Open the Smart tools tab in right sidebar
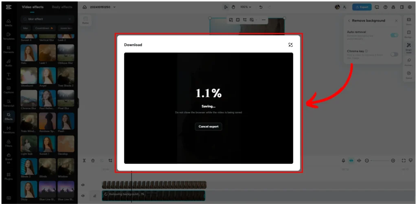The height and width of the screenshot is (204, 417). click(409, 48)
